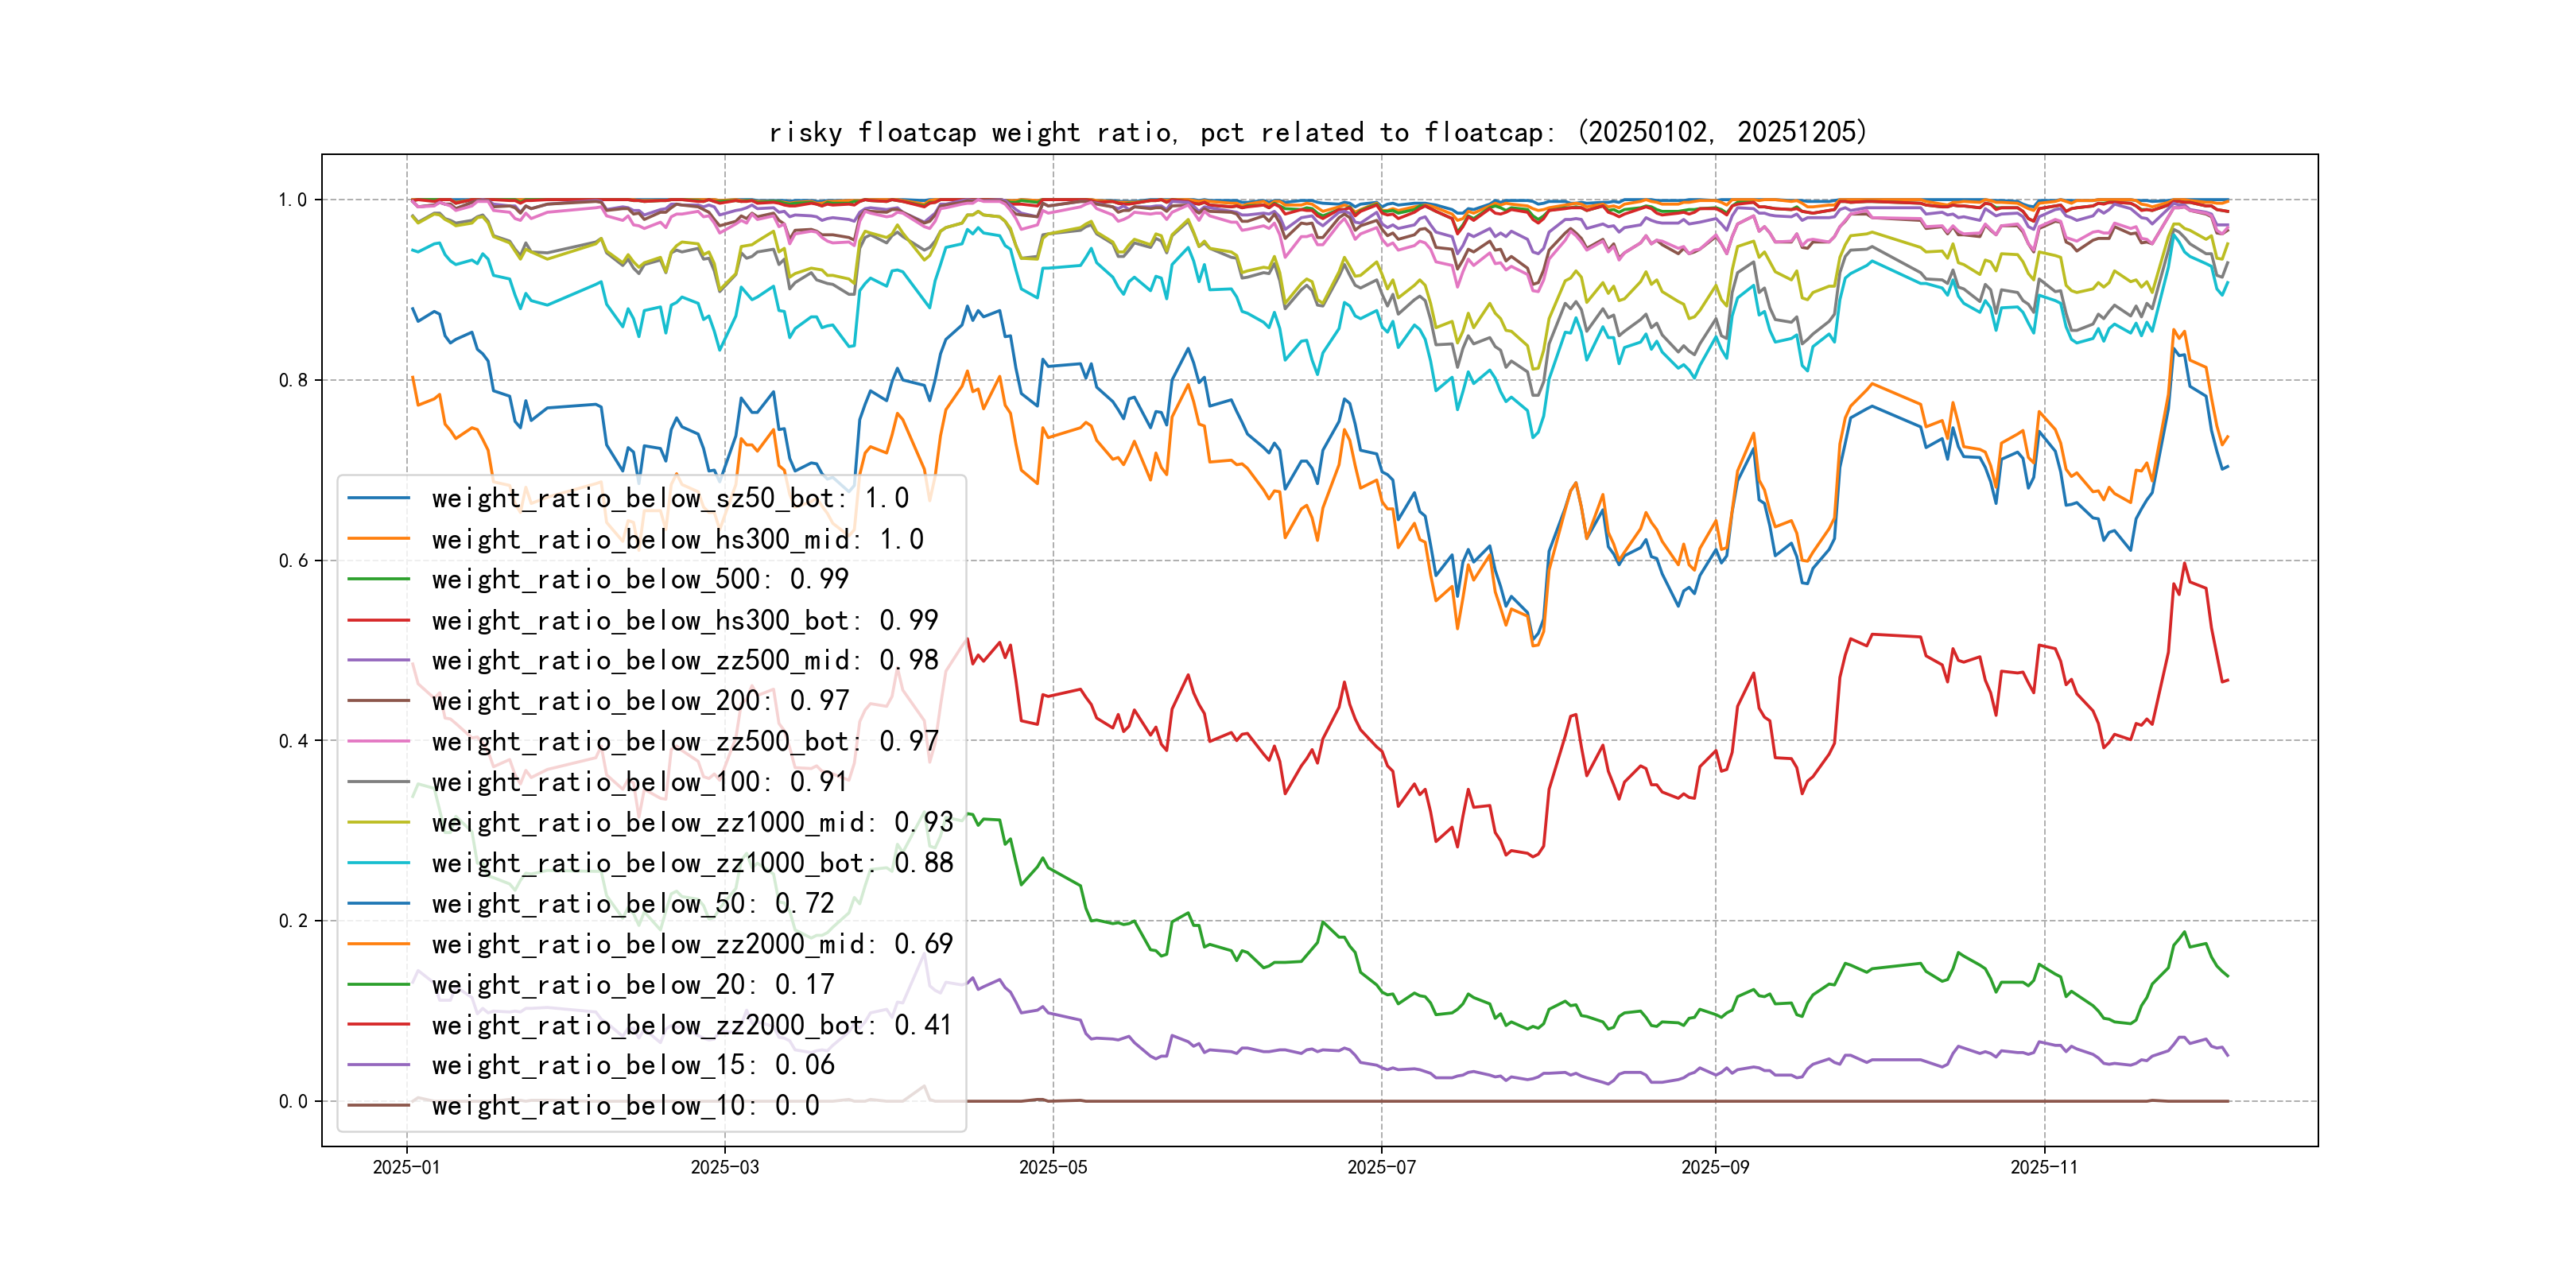The width and height of the screenshot is (2576, 1288).
Task: Click legend entry weight_ratio_below_sz50_bot
Action: 669,498
